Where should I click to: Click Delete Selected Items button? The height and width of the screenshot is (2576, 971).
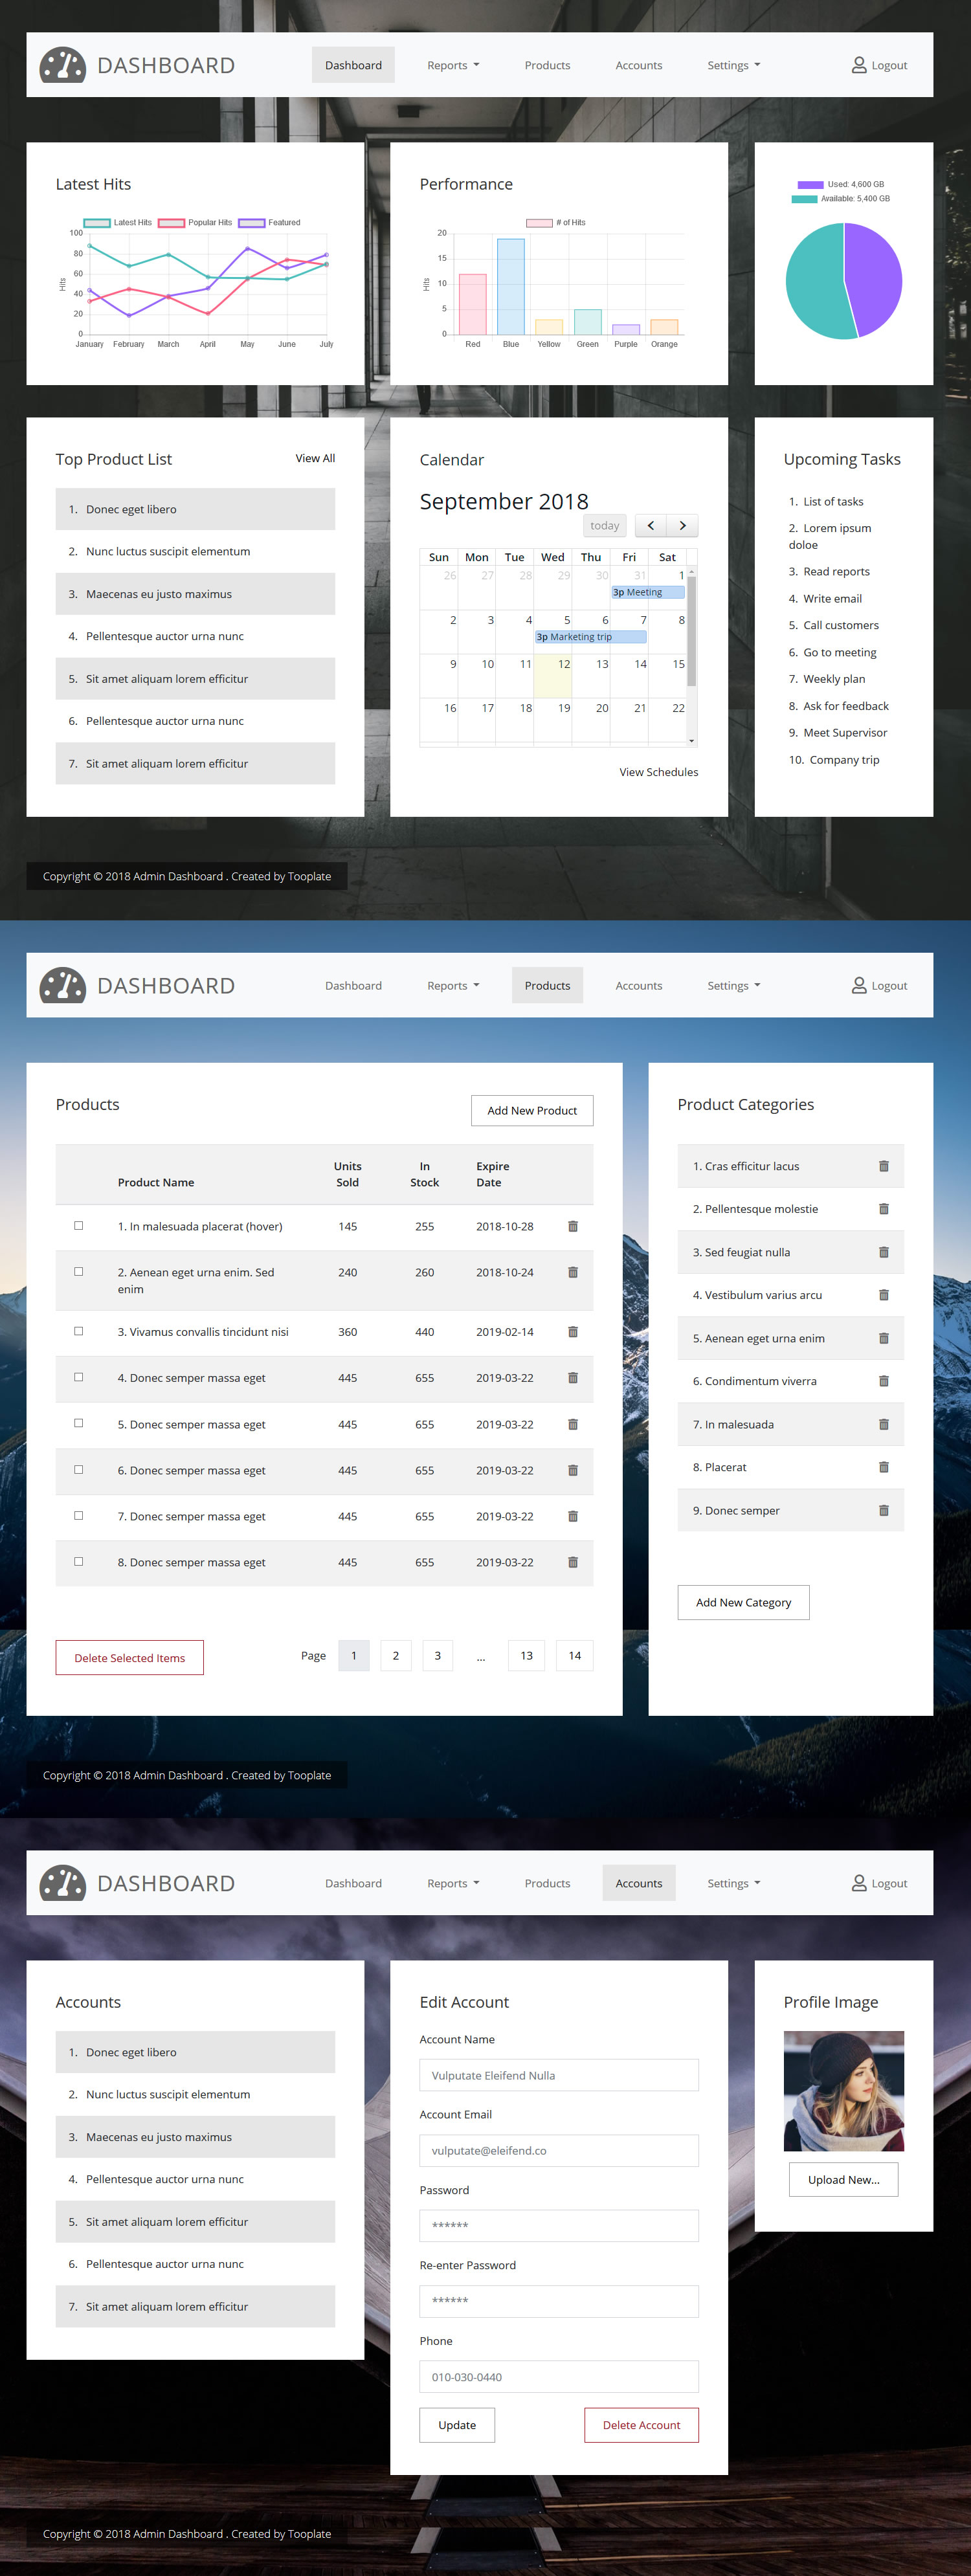[129, 1657]
